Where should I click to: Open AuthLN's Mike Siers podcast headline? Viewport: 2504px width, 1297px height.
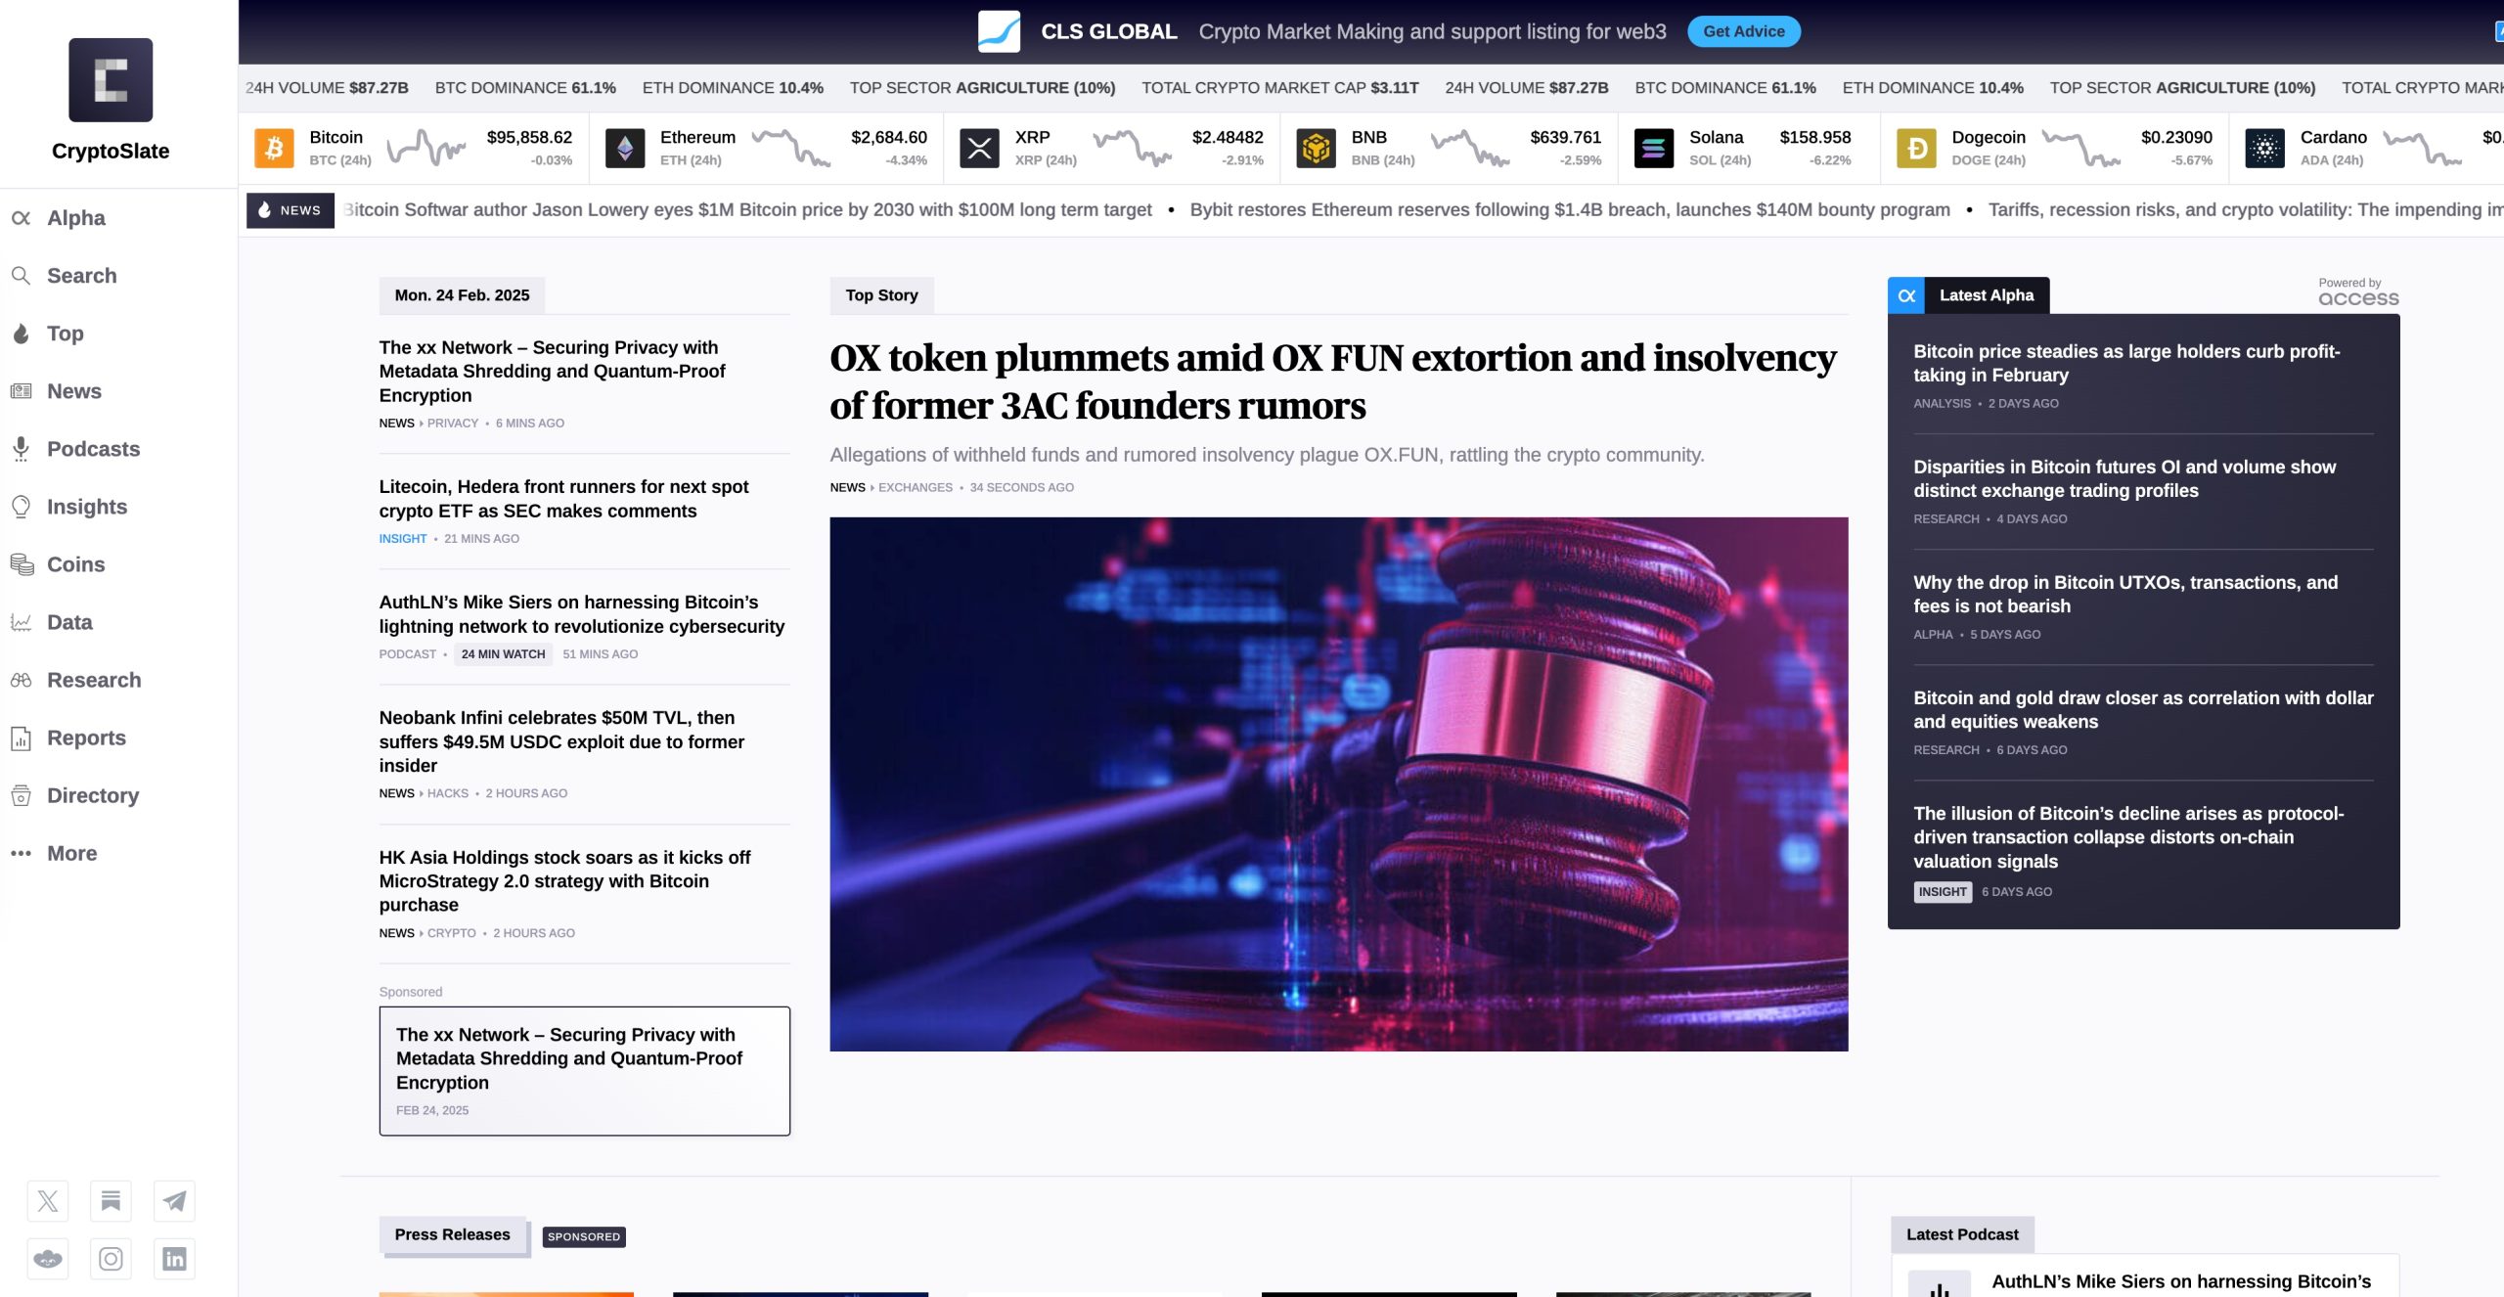(582, 614)
